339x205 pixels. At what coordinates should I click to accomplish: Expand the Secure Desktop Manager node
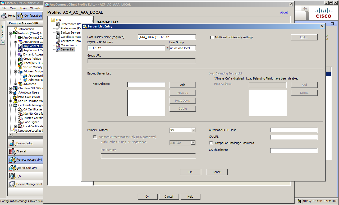[x=10, y=101]
